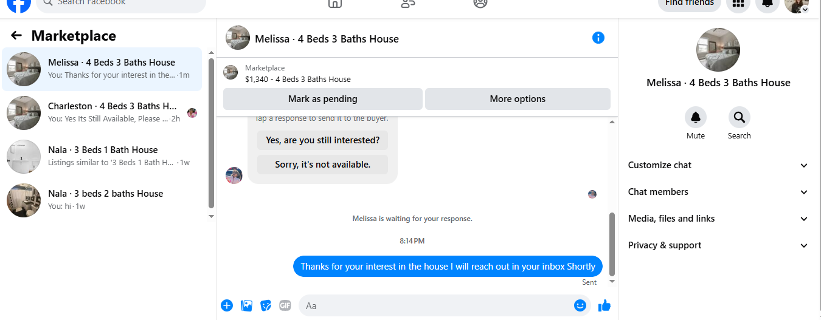
Task: Click the conversation information icon
Action: (x=598, y=38)
